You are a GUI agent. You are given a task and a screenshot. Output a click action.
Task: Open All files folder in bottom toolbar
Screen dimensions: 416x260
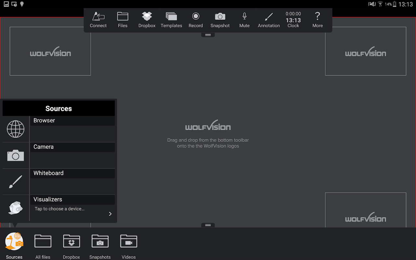click(43, 246)
